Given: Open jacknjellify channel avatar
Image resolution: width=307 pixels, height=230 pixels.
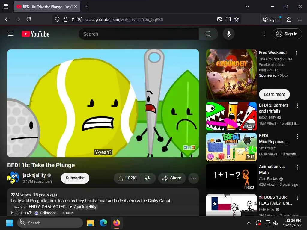Looking at the screenshot, I should coord(13,178).
